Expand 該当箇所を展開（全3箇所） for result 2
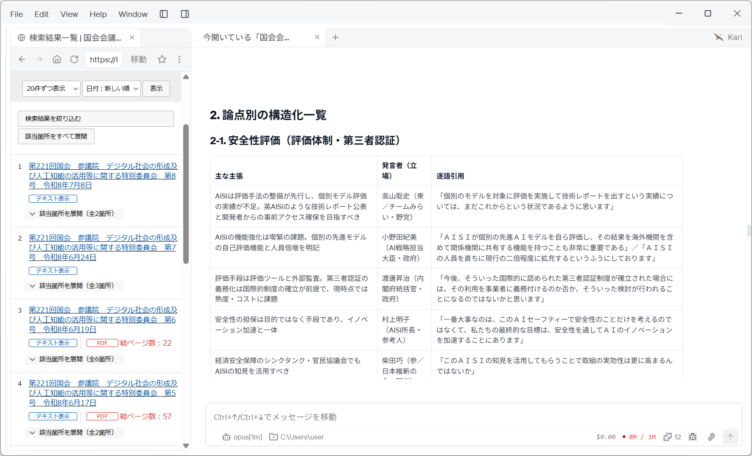The height and width of the screenshot is (456, 752). [75, 286]
